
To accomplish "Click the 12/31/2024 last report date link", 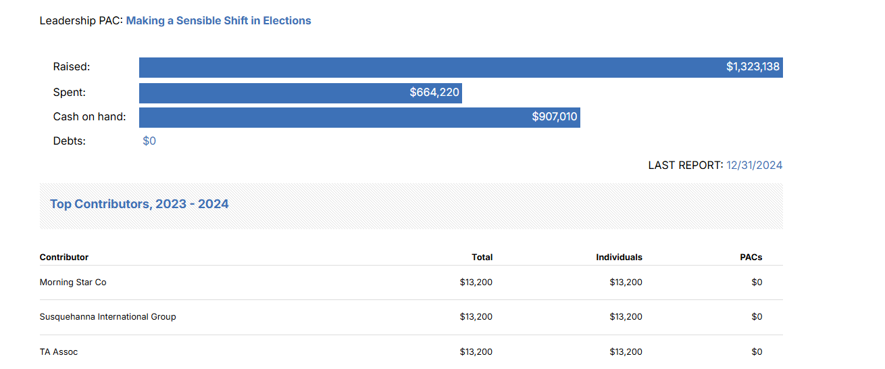I will tap(754, 166).
